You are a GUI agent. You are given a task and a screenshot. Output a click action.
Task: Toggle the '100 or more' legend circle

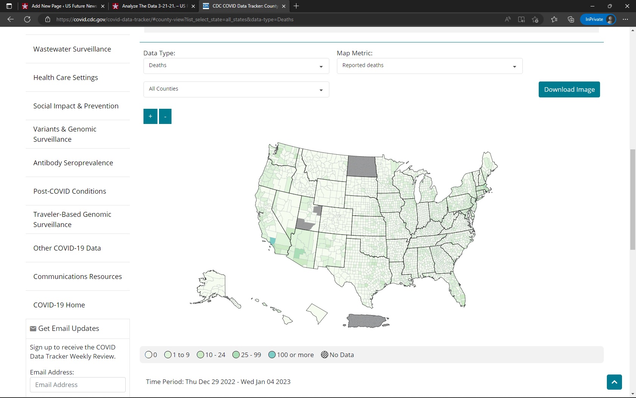(272, 355)
